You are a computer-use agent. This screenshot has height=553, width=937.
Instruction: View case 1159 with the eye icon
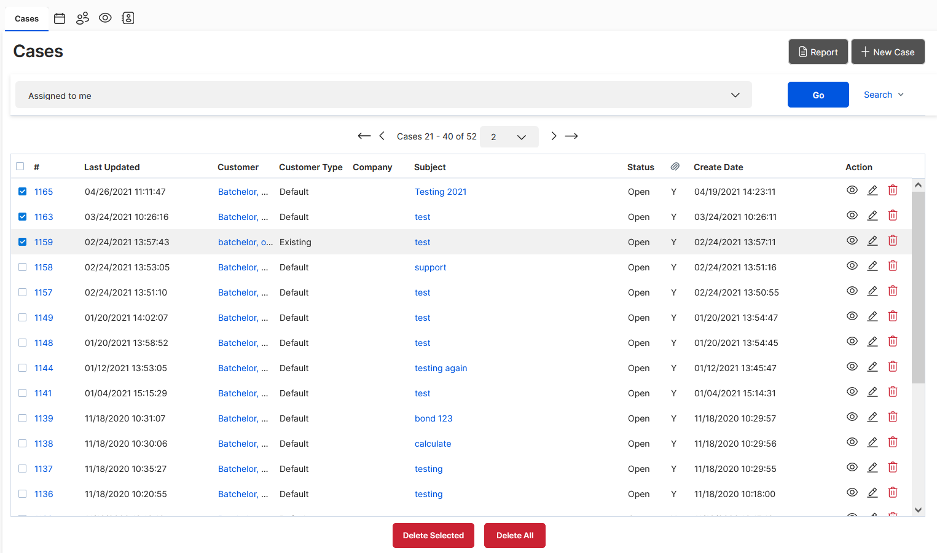(x=852, y=241)
